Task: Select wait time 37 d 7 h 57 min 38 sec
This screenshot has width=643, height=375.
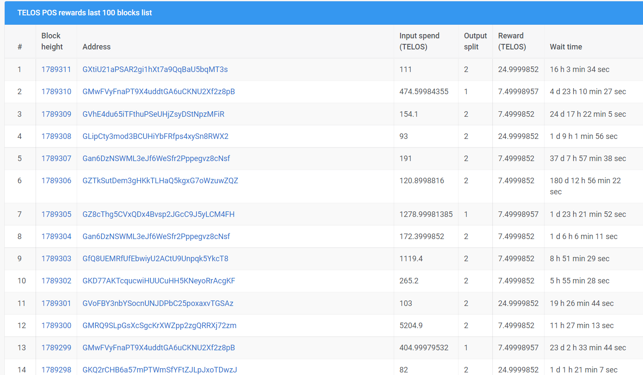Action: pos(588,159)
